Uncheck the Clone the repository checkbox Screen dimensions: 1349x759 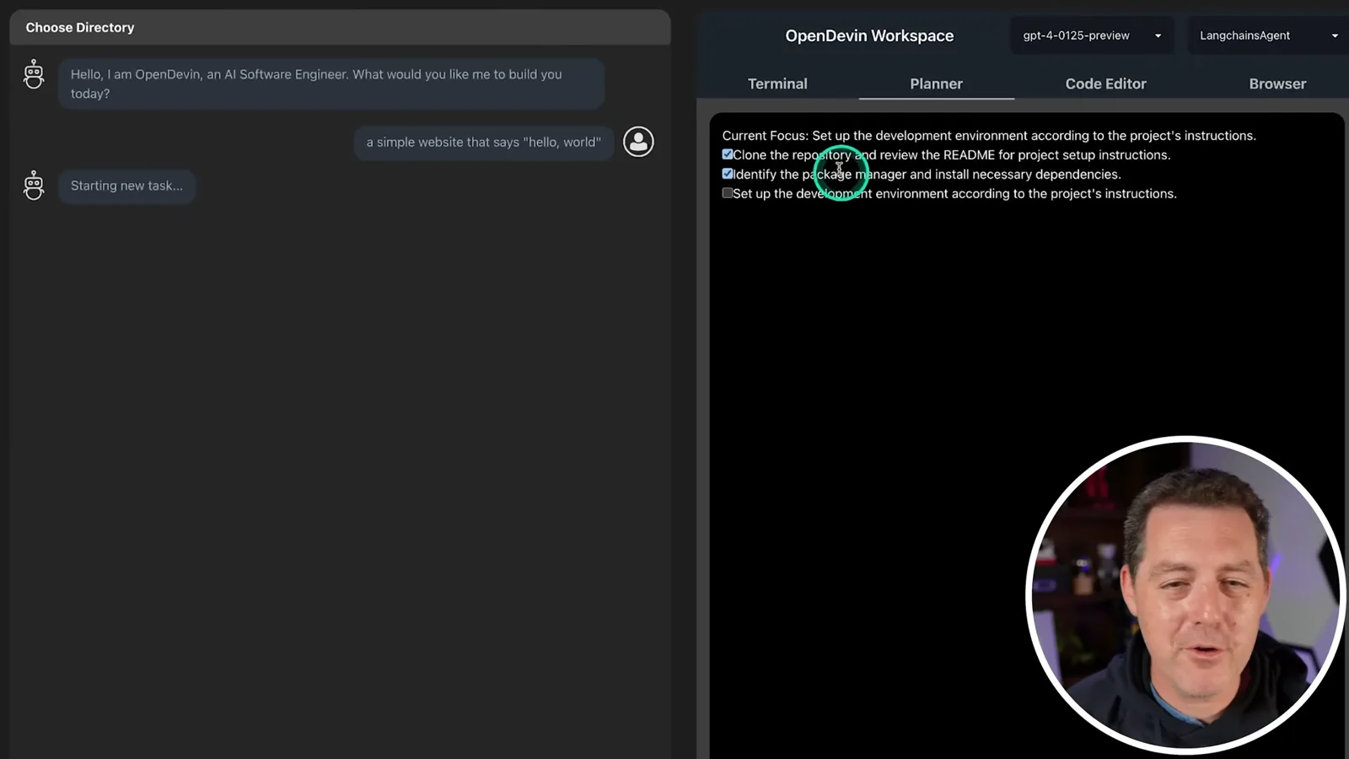coord(728,154)
